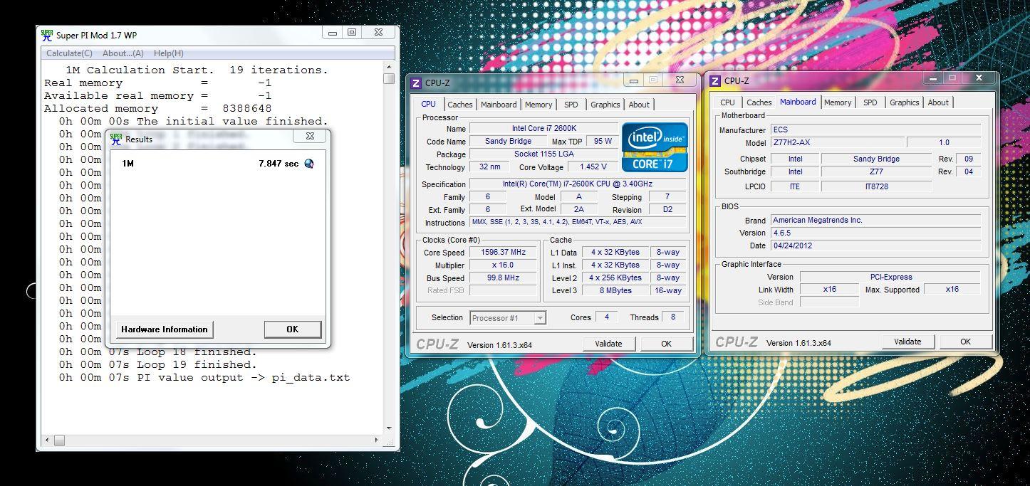Click the Super PI vertical scrollbar thumb

click(x=389, y=78)
